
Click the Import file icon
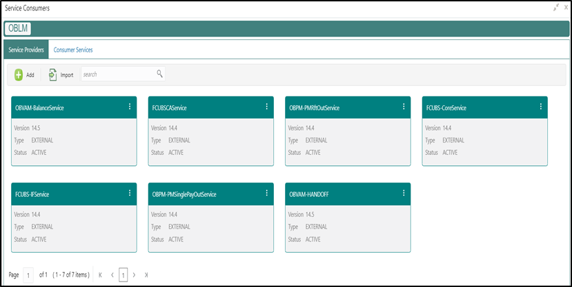pyautogui.click(x=53, y=74)
